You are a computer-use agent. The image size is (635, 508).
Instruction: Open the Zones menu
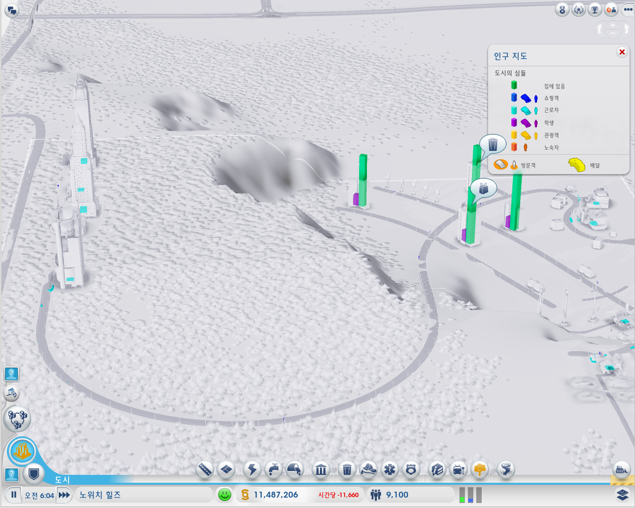click(x=226, y=470)
